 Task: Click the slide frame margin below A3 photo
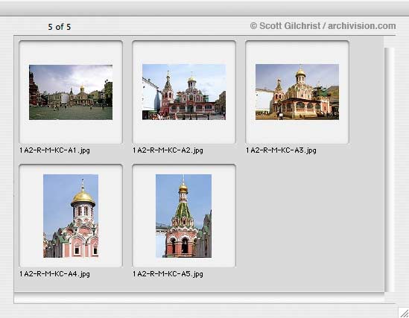tap(297, 131)
